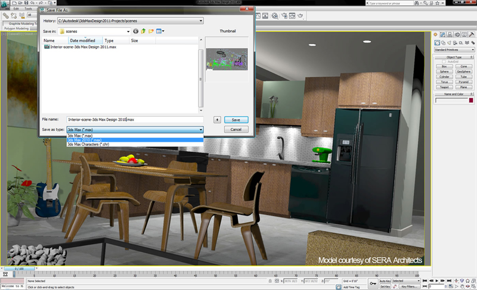Toggle Auto Key animation mode
The height and width of the screenshot is (290, 477).
tap(385, 281)
